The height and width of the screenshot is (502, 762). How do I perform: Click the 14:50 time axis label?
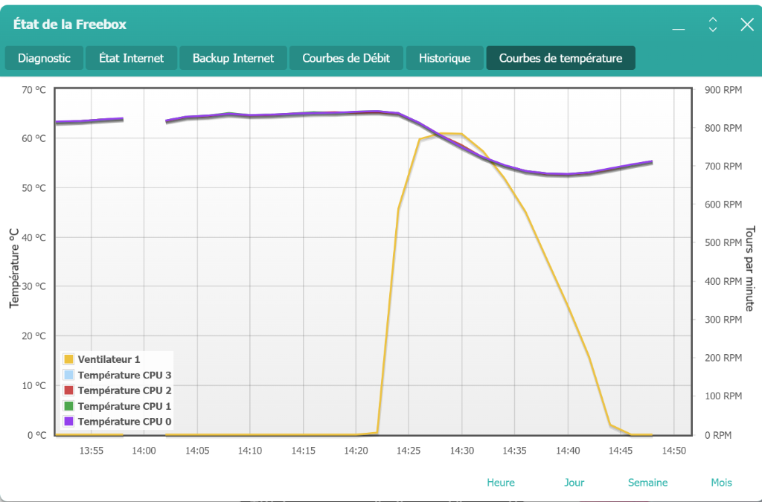[x=674, y=451]
